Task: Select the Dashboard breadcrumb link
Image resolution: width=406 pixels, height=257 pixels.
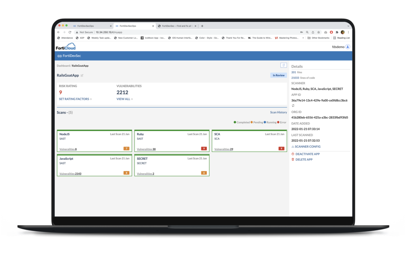Action: (x=63, y=66)
